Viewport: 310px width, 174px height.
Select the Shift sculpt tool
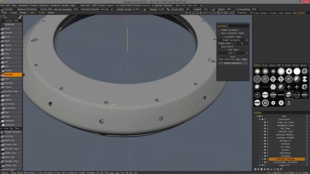click(11, 41)
